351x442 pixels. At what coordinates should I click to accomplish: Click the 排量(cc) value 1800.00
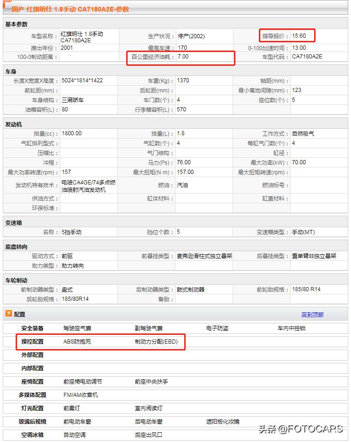71,133
